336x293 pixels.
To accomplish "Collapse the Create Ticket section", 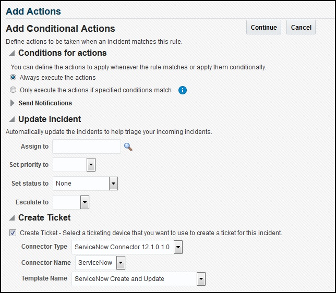I will click(12, 218).
